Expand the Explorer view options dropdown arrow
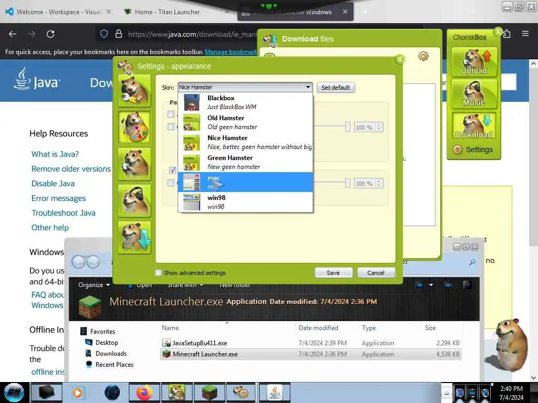 (x=431, y=285)
